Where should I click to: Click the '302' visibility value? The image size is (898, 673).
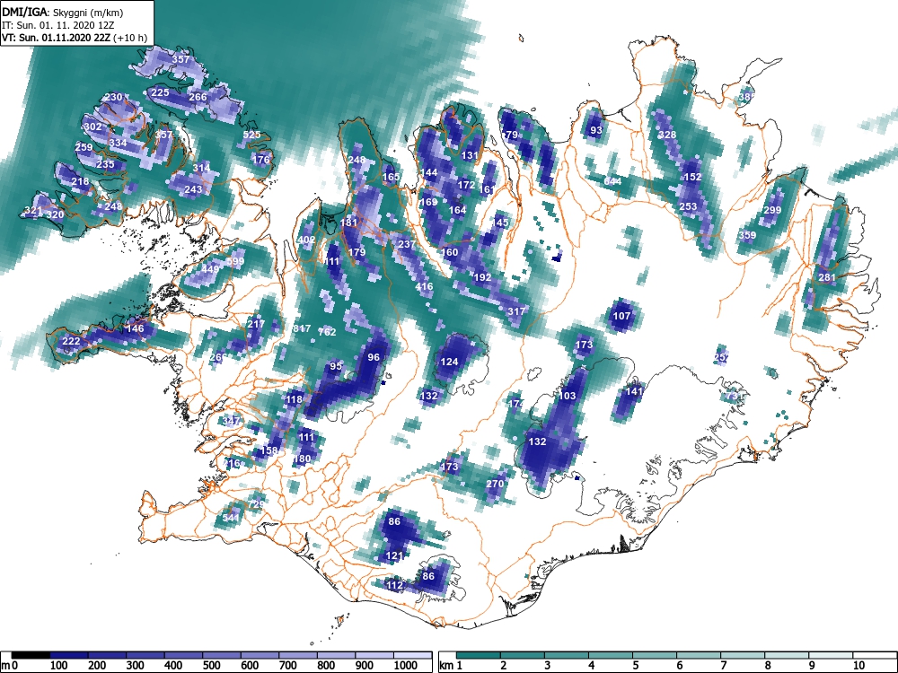tap(92, 127)
